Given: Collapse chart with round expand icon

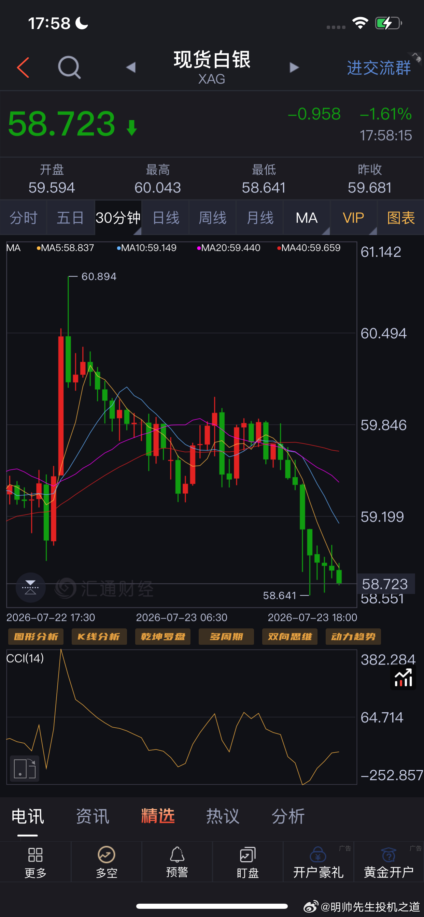Looking at the screenshot, I should (30, 587).
